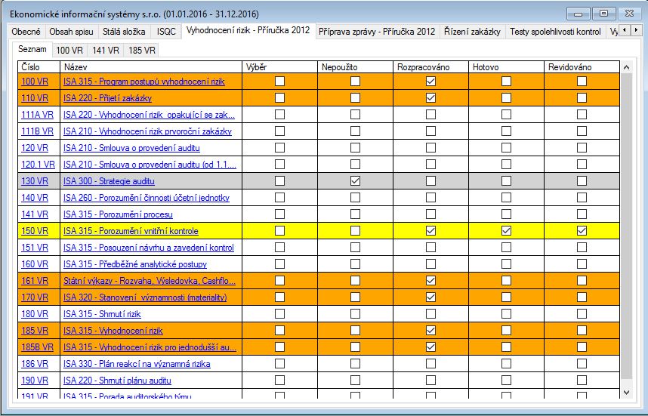Open the 185 VR sub-tab

(142, 51)
